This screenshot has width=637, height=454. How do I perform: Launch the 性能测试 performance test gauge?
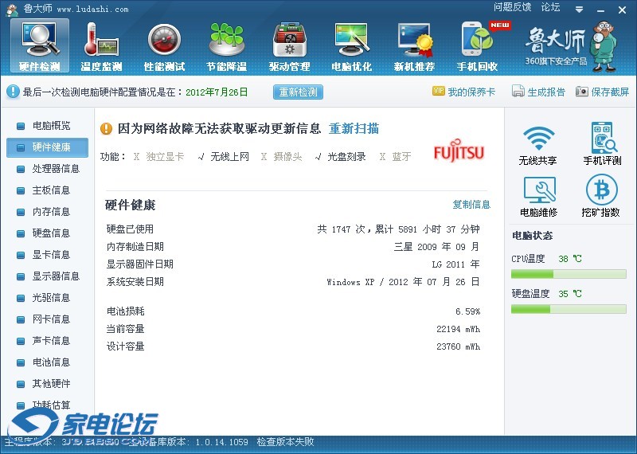[164, 45]
